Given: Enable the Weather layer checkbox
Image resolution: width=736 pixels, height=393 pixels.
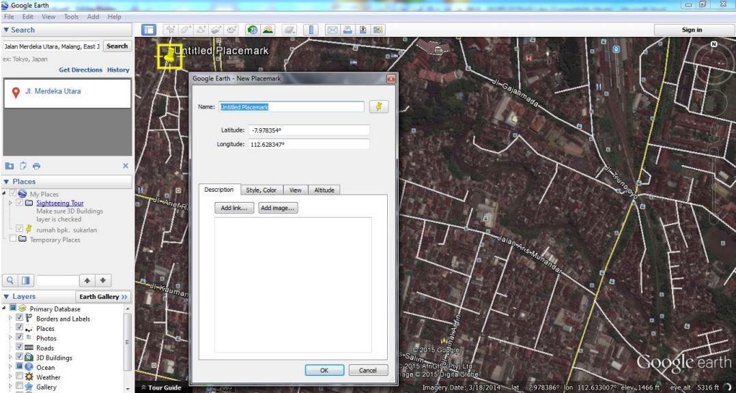Looking at the screenshot, I should pyautogui.click(x=19, y=376).
